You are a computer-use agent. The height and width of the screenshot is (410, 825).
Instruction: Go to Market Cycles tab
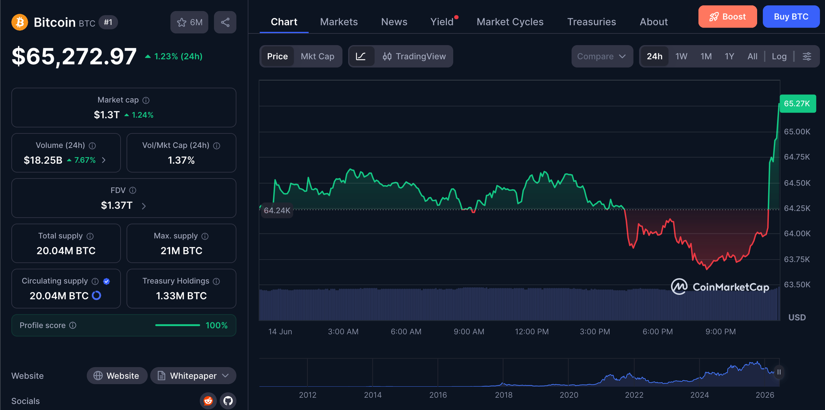(x=510, y=22)
